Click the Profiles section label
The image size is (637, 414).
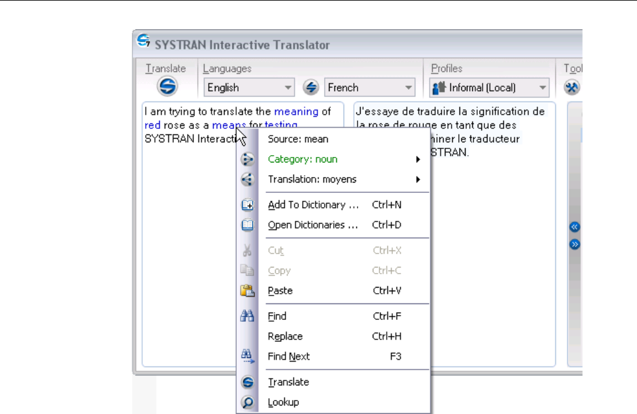click(x=447, y=68)
